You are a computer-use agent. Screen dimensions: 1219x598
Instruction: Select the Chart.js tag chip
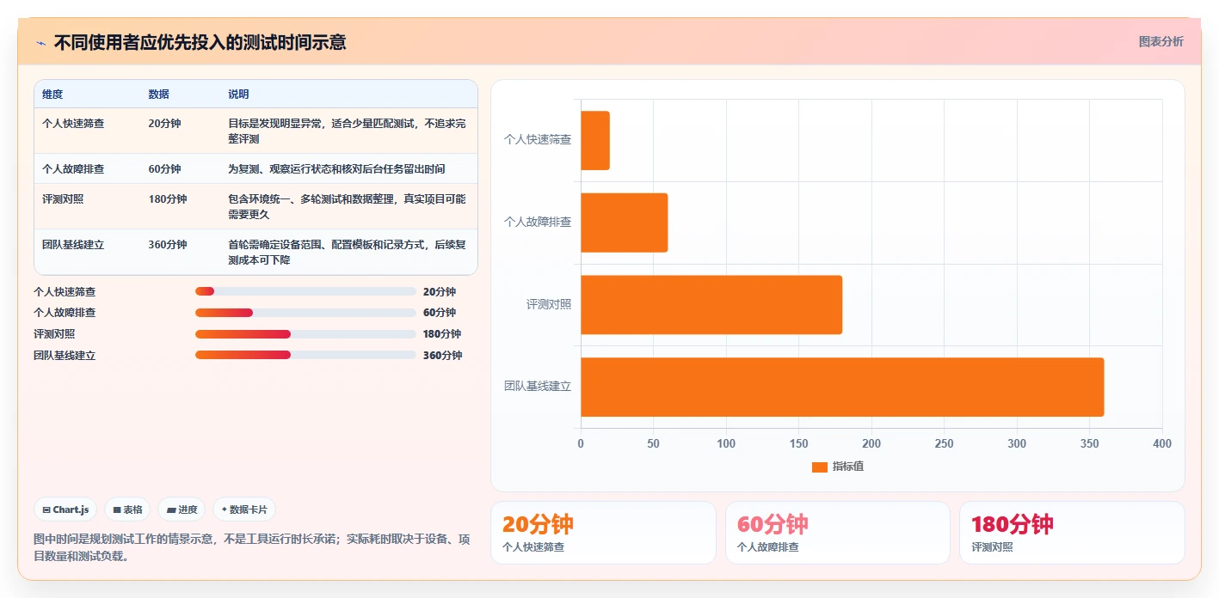pos(66,510)
